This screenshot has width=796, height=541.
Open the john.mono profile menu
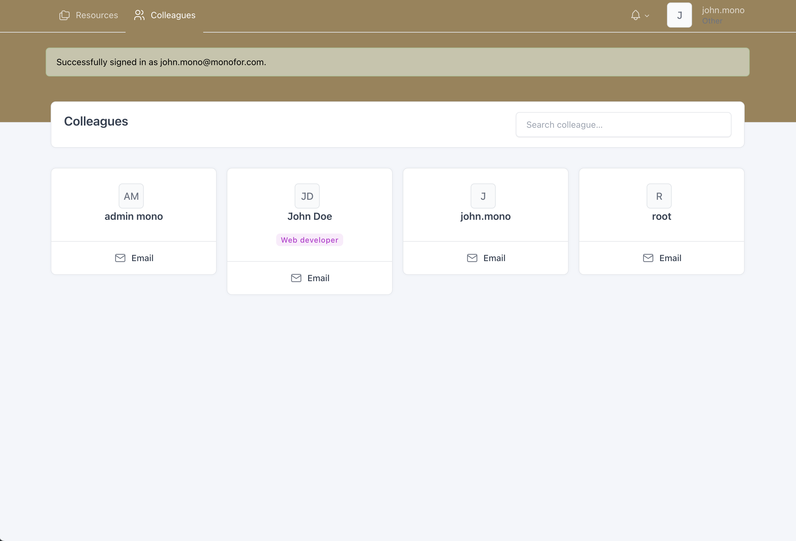pos(723,10)
